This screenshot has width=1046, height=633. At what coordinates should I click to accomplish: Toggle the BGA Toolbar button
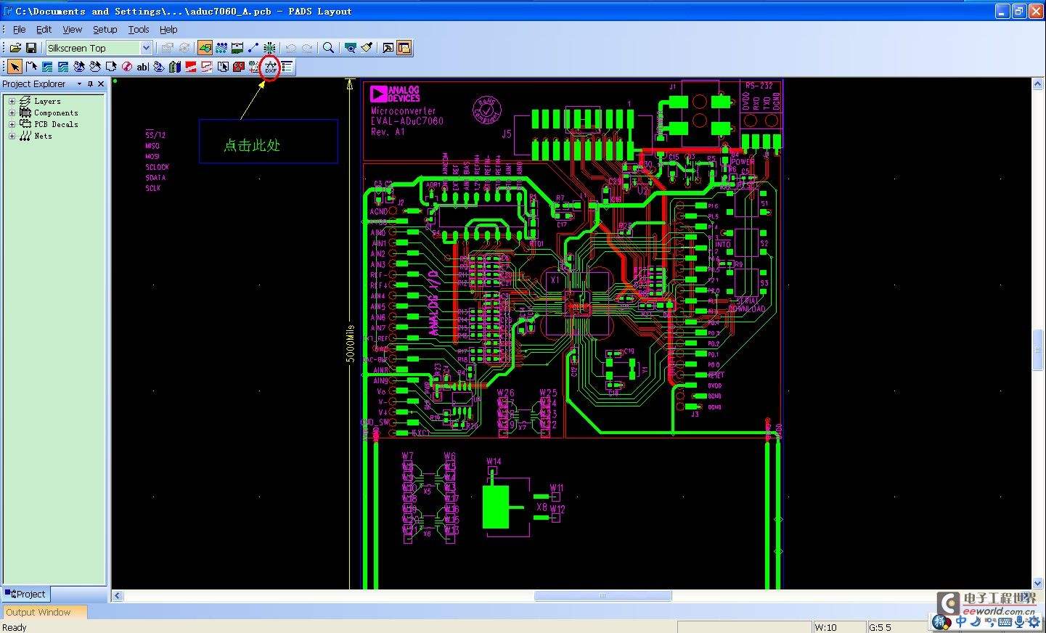[269, 48]
